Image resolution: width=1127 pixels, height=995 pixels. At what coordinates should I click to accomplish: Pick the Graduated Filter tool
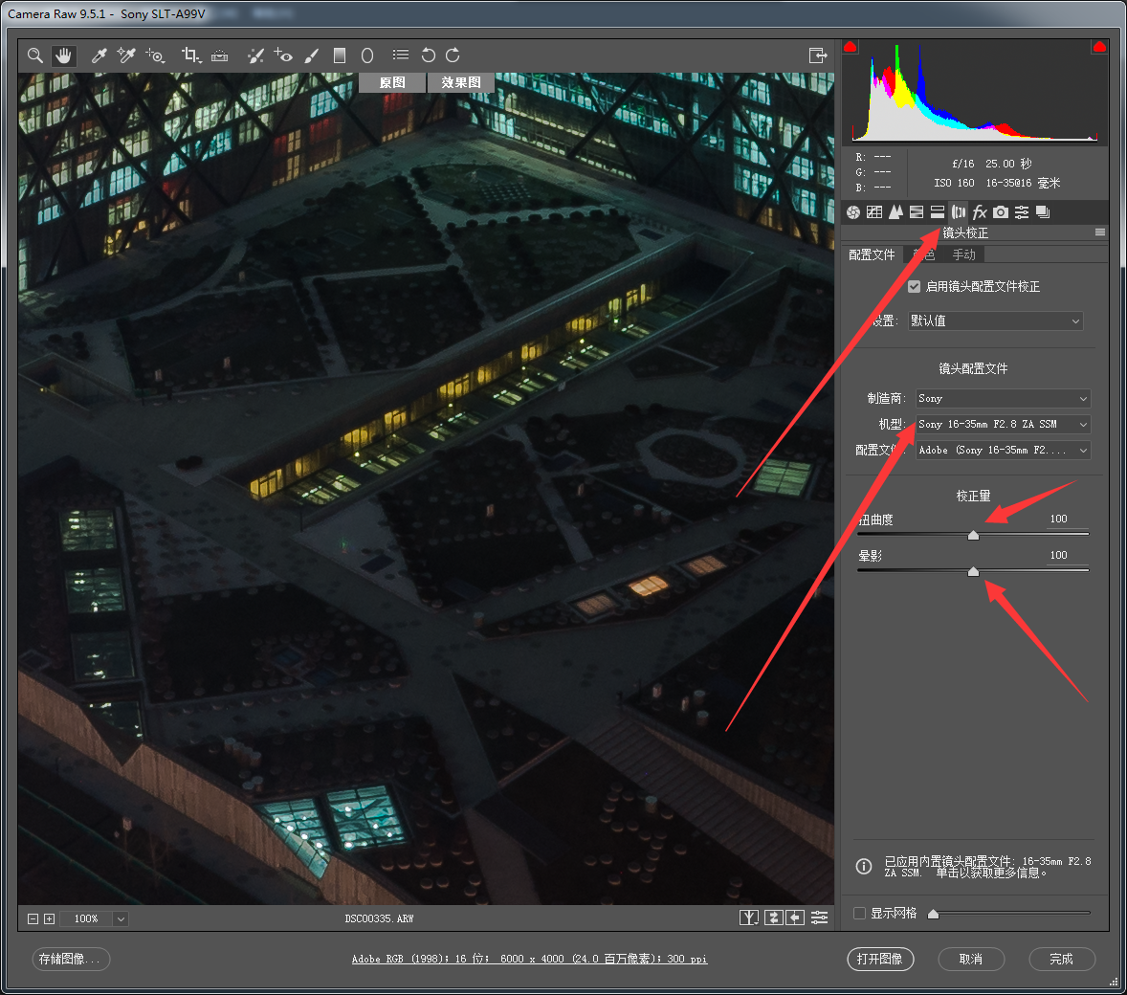(x=339, y=55)
